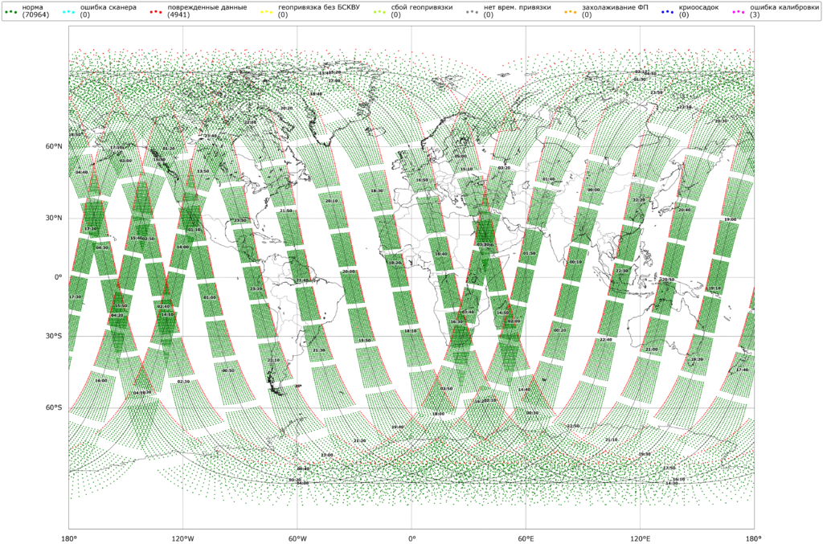The height and width of the screenshot is (544, 823).
Task: Click the 00:00 swath time label
Action: [594, 190]
